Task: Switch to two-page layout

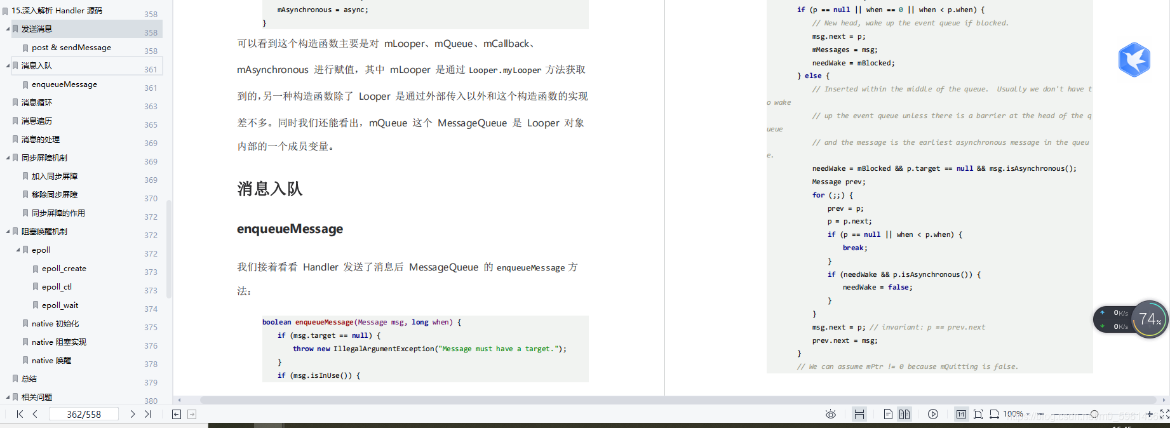Action: pyautogui.click(x=904, y=414)
